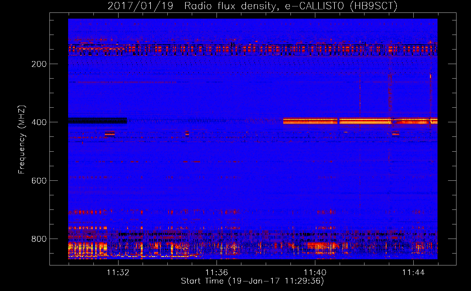Click the dark black band near 400 MHz at the start
The image size is (471, 291).
pyautogui.click(x=98, y=121)
